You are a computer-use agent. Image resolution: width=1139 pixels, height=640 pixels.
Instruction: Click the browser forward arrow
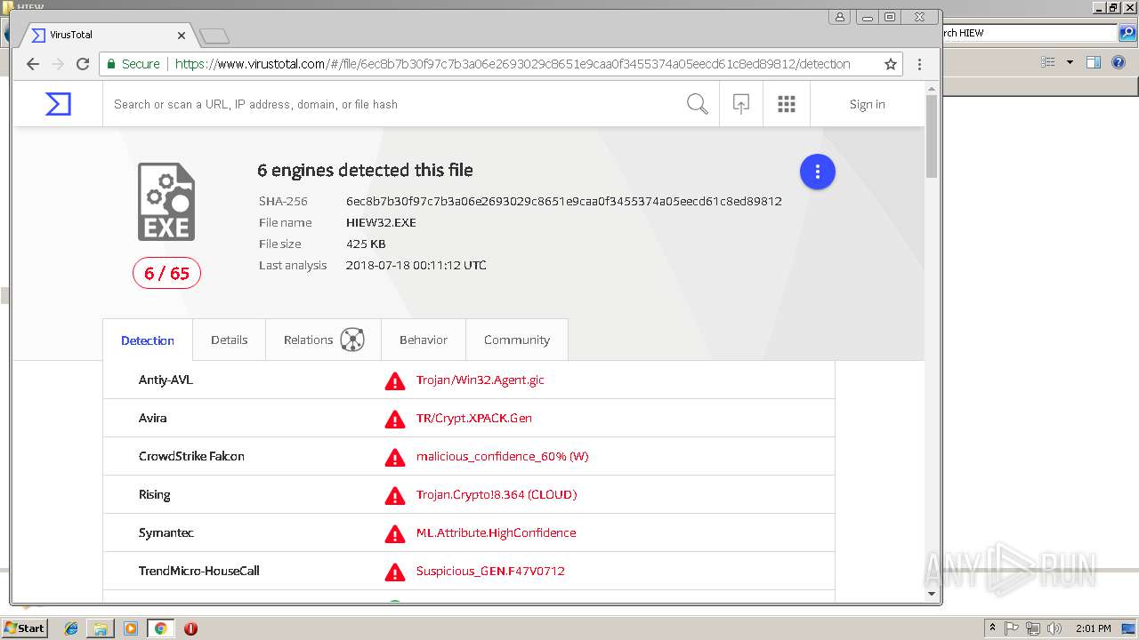click(58, 64)
